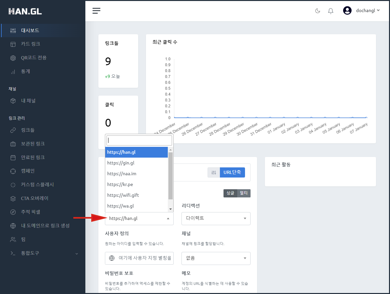390x294 pixels.
Task: Select the 싱글 mode toggle
Action: [230, 193]
